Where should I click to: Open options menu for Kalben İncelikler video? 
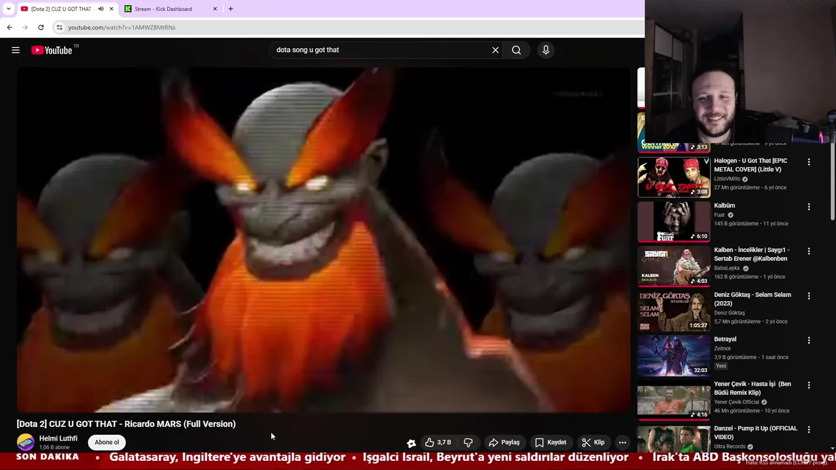809,251
